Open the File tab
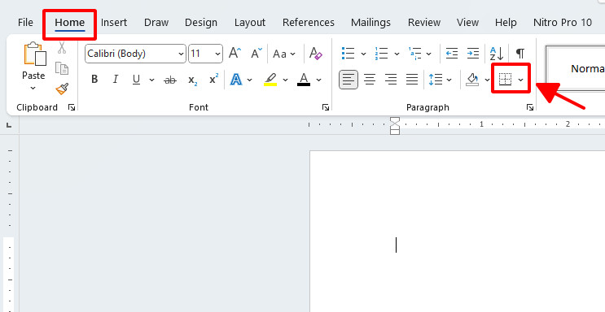Screen dimensions: 605x312 (25, 22)
